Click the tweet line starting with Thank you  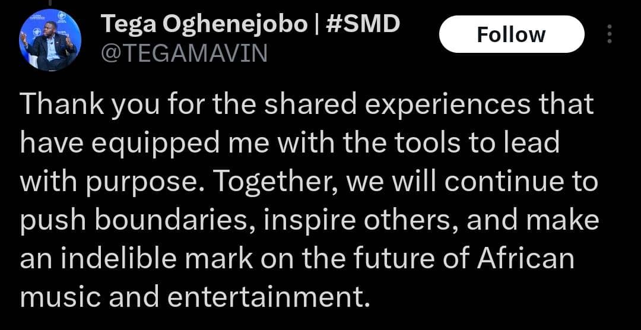tap(307, 104)
